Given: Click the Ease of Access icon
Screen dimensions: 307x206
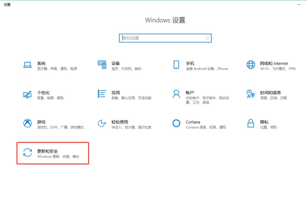Looking at the screenshot, I should [x=102, y=123].
